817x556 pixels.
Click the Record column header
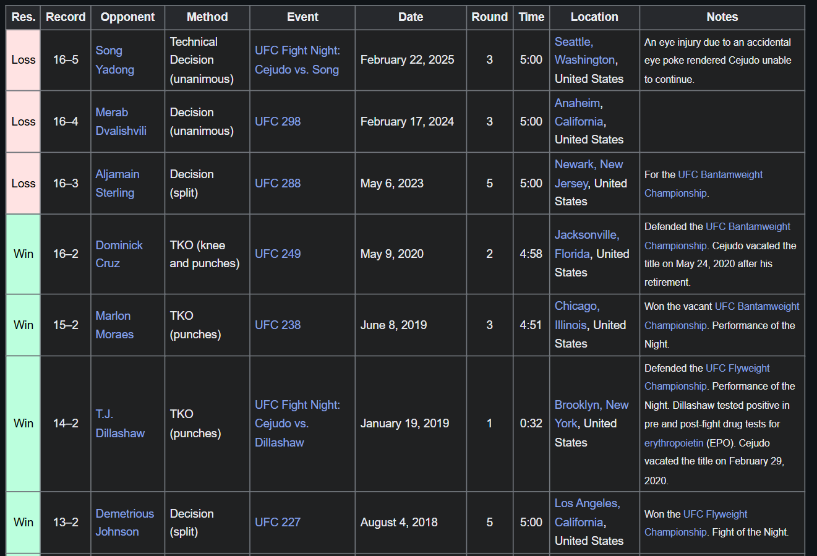click(x=66, y=17)
